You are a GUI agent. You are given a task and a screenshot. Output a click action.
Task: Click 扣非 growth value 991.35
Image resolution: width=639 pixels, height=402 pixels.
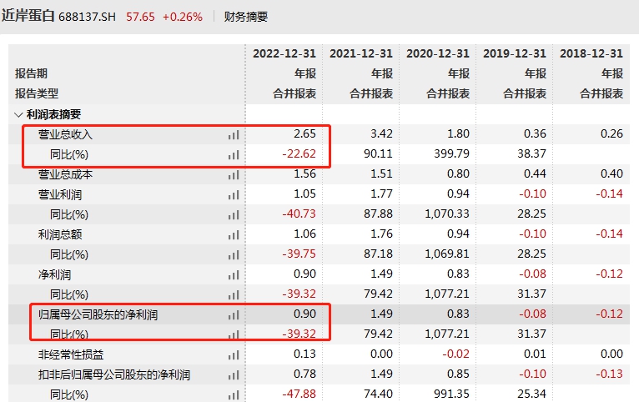(x=451, y=394)
